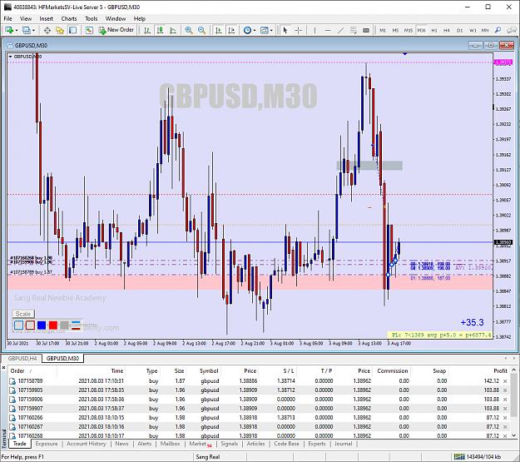Open the Journal terminal tab
Image resolution: width=520 pixels, height=462 pixels.
pos(344,444)
